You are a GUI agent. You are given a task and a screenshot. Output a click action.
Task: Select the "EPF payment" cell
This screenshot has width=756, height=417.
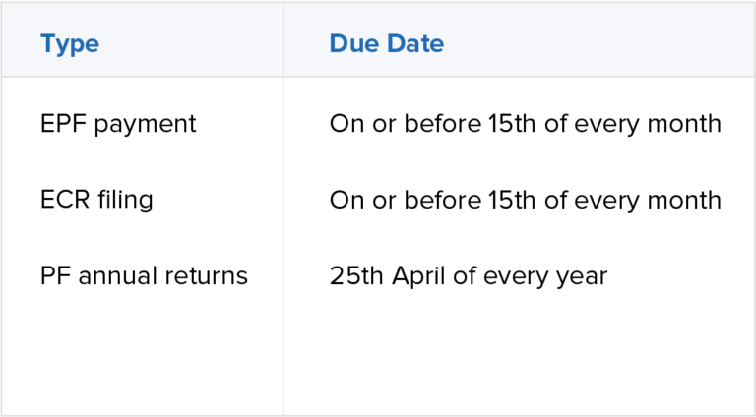[x=118, y=124]
